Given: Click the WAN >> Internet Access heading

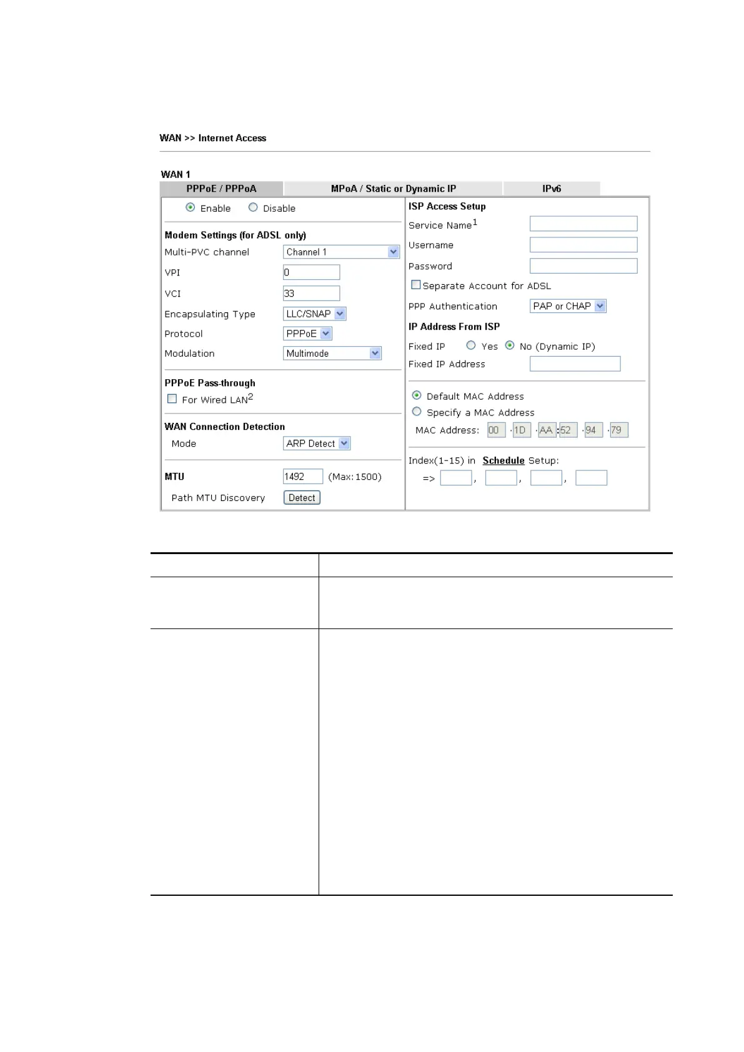Looking at the screenshot, I should pos(213,138).
